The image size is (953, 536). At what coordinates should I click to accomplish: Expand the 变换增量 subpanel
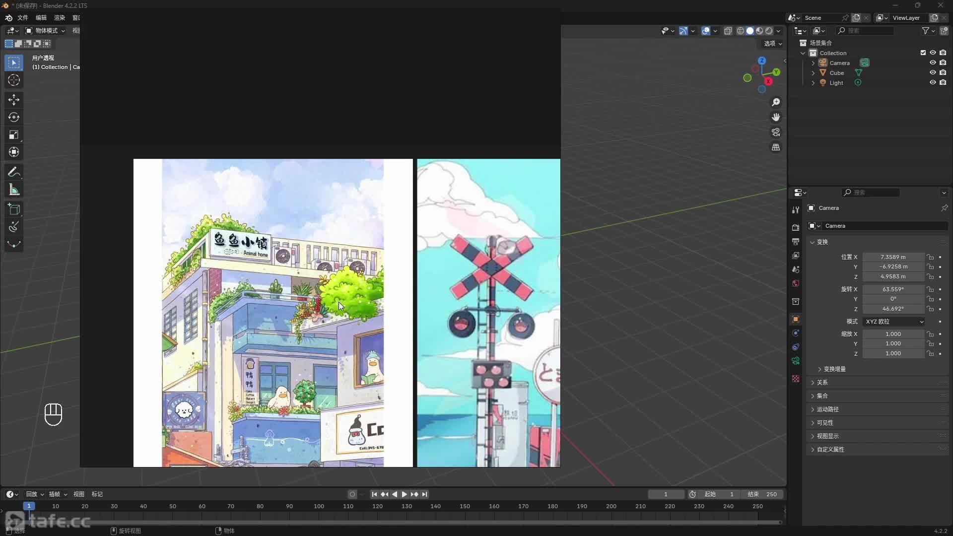tap(834, 369)
